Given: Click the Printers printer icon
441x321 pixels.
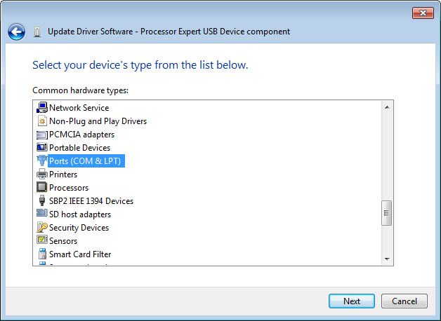Looking at the screenshot, I should 42,174.
